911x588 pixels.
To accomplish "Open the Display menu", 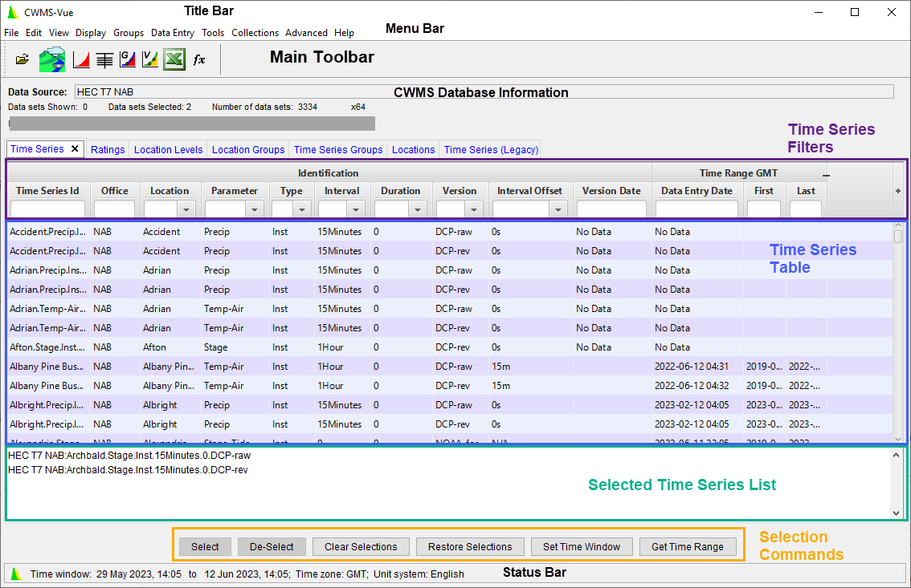I will (91, 32).
